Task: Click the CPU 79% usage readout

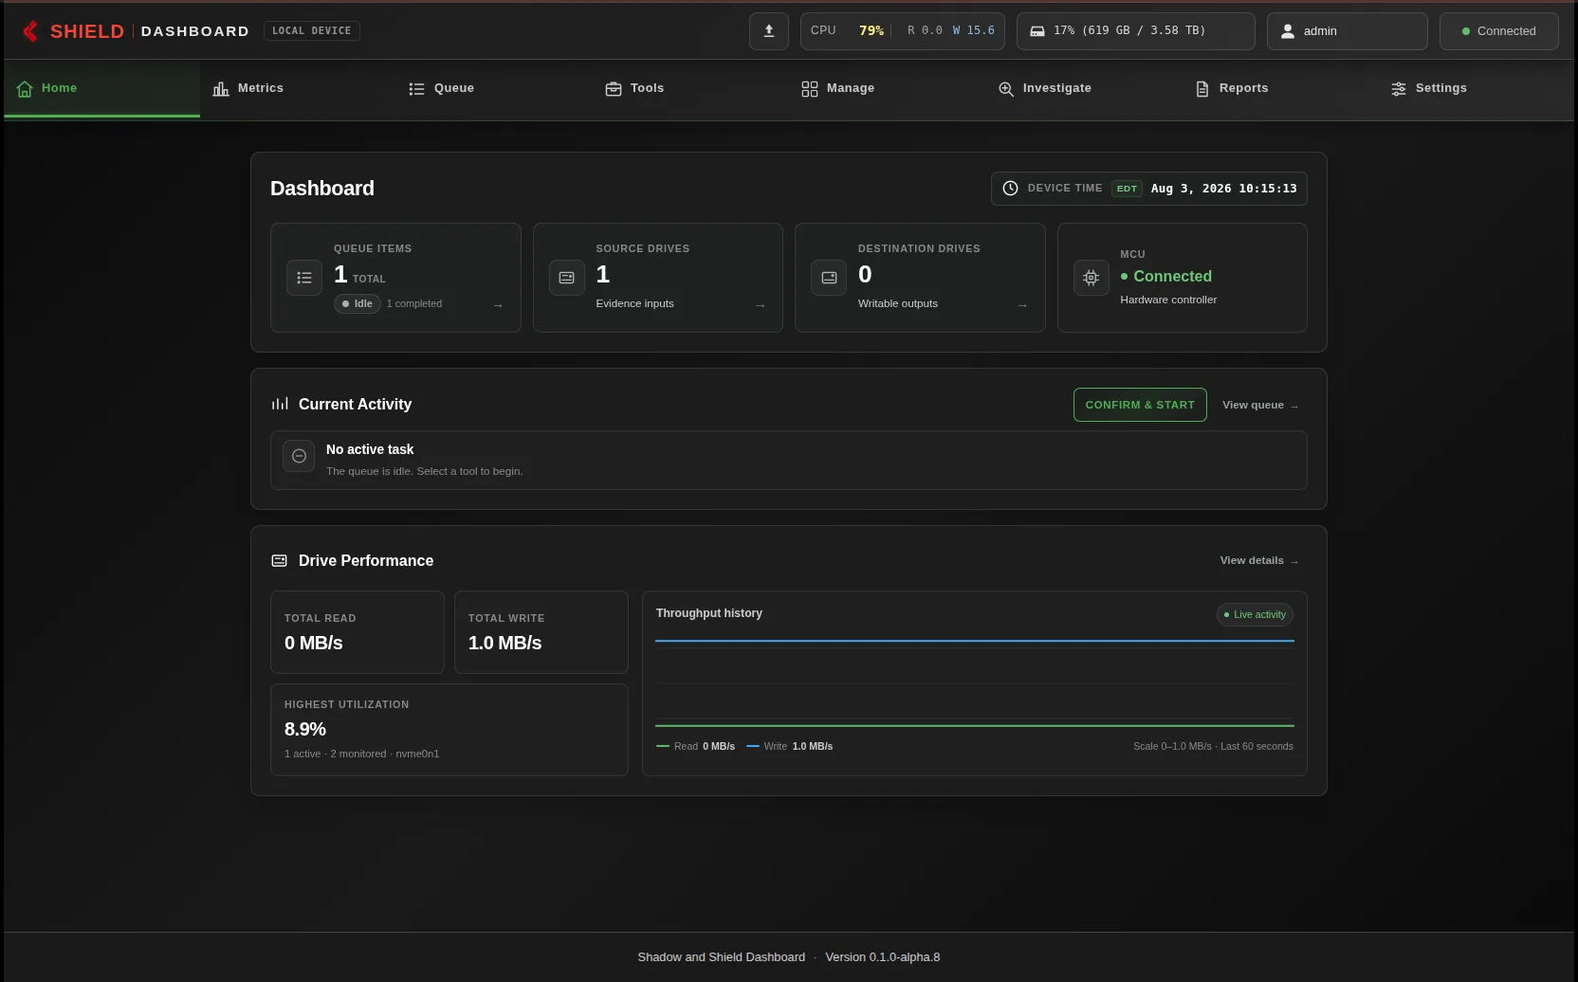Action: click(847, 31)
